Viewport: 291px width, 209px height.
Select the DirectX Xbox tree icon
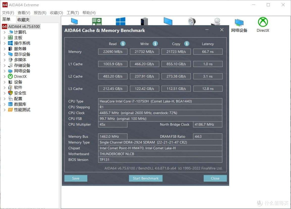[x=11, y=76]
